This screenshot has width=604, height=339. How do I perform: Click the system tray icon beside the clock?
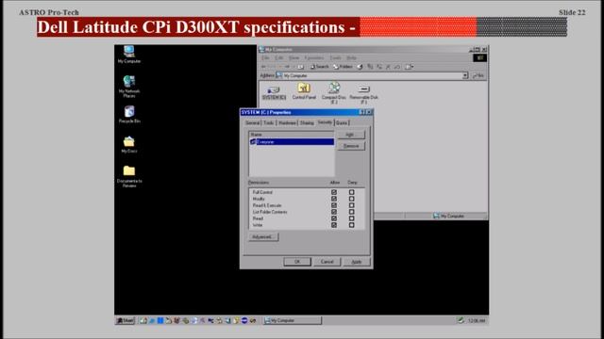[x=461, y=320]
